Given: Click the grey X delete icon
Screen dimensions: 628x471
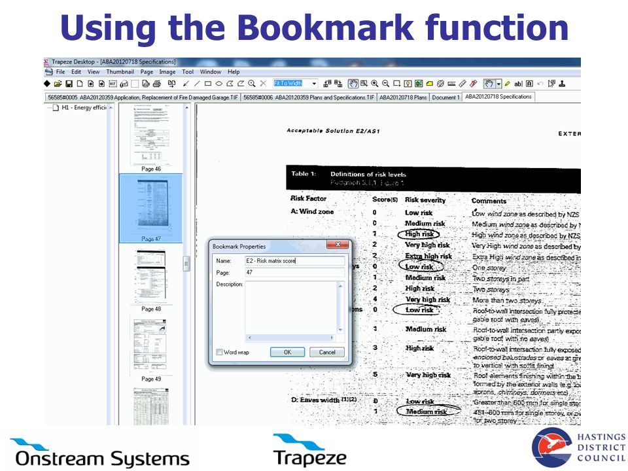Looking at the screenshot, I should click(x=263, y=84).
